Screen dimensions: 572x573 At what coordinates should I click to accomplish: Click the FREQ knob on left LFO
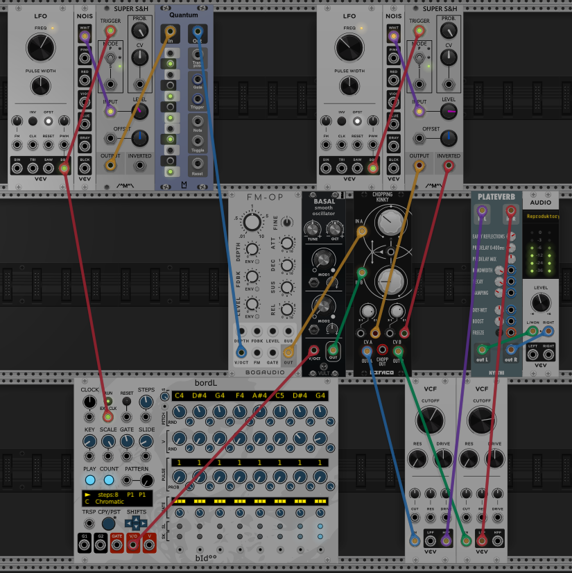pyautogui.click(x=40, y=47)
